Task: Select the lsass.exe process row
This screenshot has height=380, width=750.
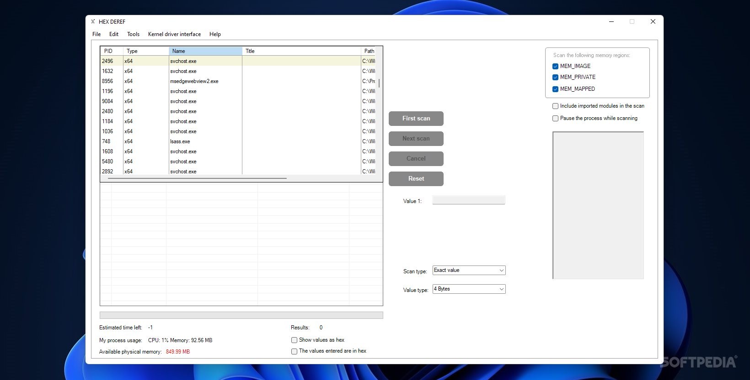Action: click(x=238, y=141)
